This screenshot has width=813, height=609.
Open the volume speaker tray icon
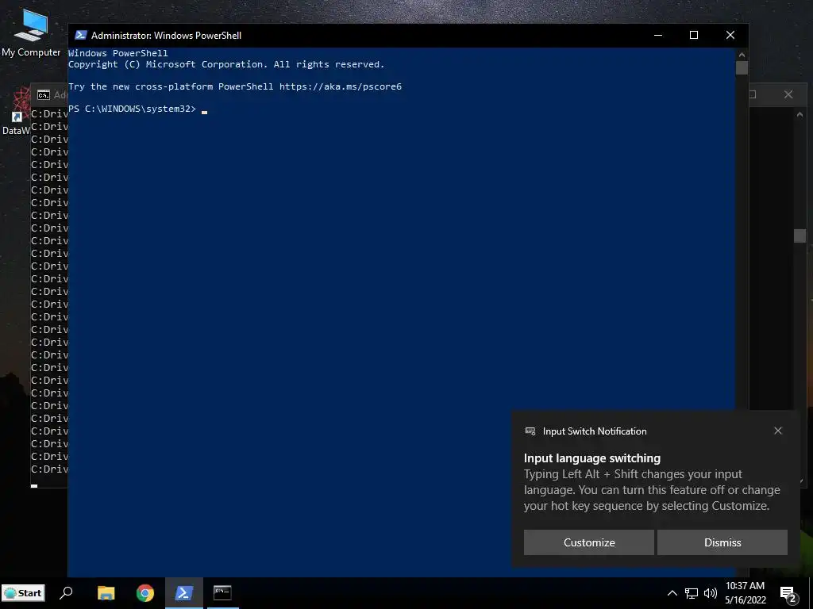(x=711, y=593)
